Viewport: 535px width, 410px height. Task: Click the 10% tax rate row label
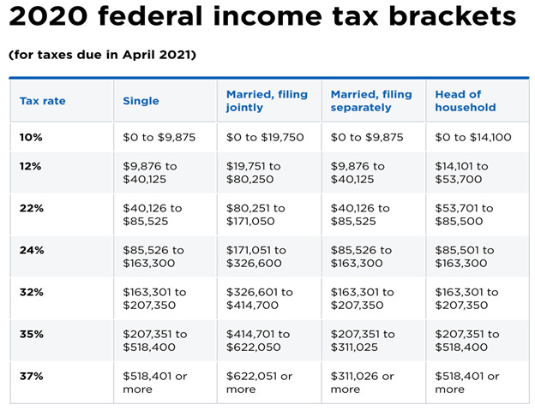(31, 136)
